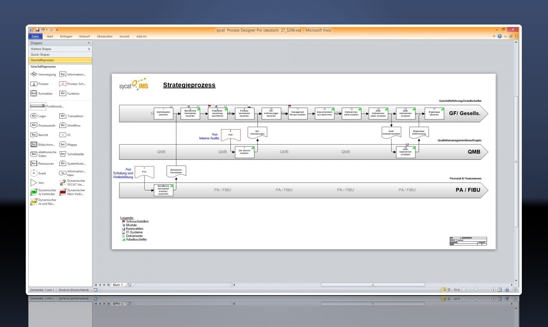Click the macro recording icon in status bar
This screenshot has width=548, height=327.
pos(95,290)
